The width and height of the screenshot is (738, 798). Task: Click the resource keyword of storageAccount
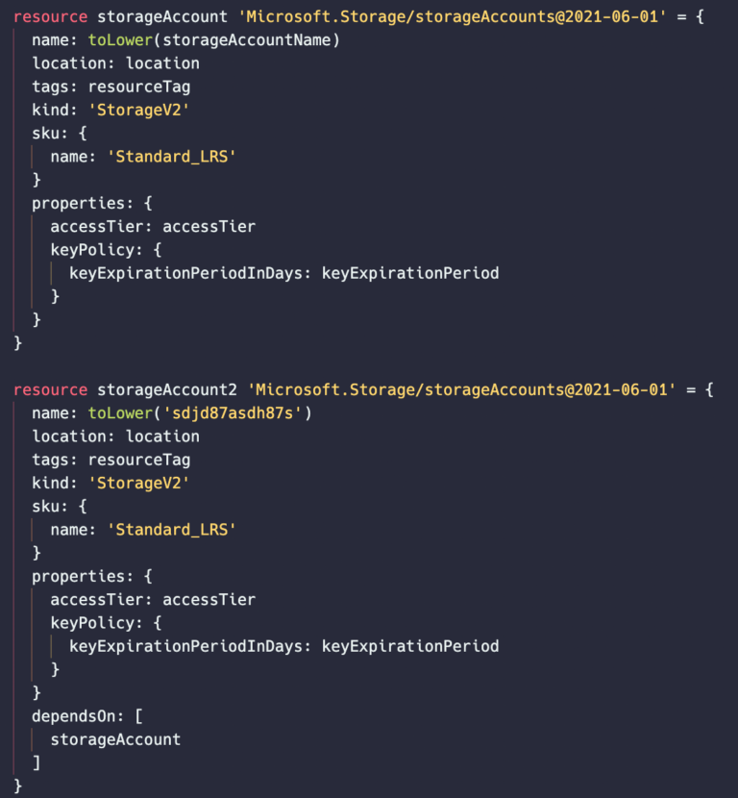50,16
